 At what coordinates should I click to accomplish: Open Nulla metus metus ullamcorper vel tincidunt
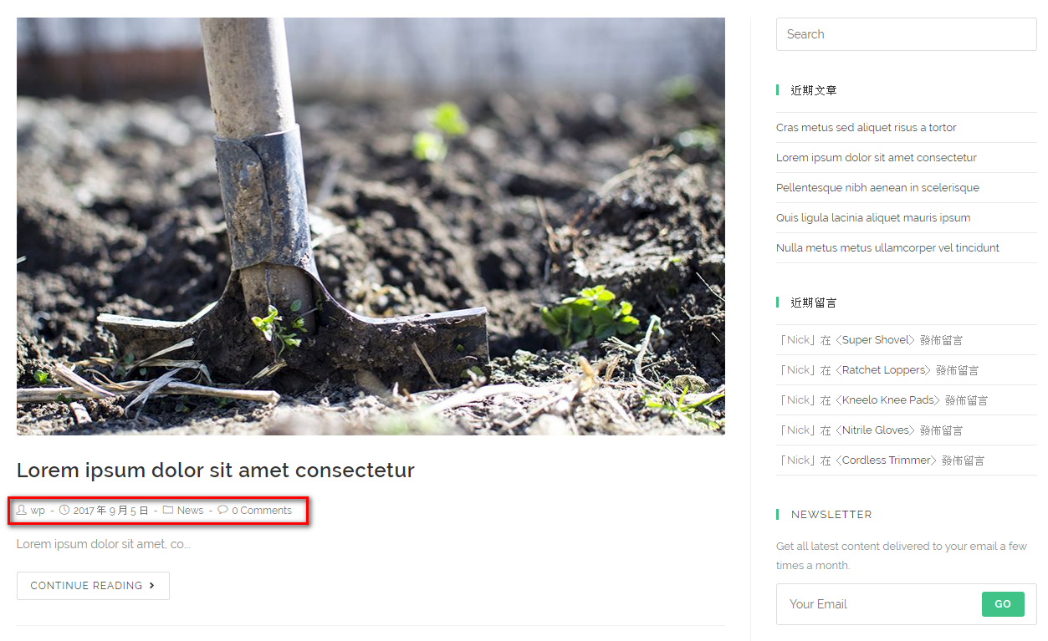(x=887, y=248)
